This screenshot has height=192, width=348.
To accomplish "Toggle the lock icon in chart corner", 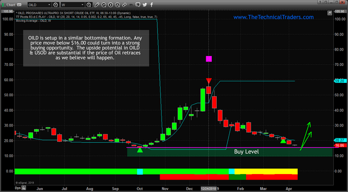I will click(330, 13).
